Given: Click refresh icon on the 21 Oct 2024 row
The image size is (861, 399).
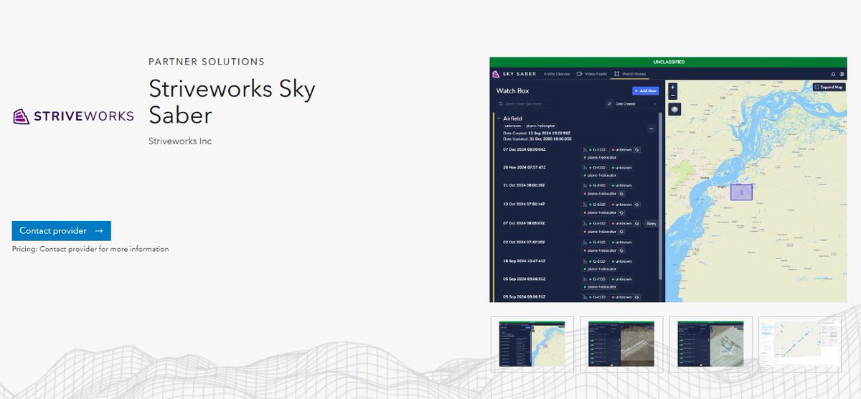Looking at the screenshot, I should tap(621, 194).
